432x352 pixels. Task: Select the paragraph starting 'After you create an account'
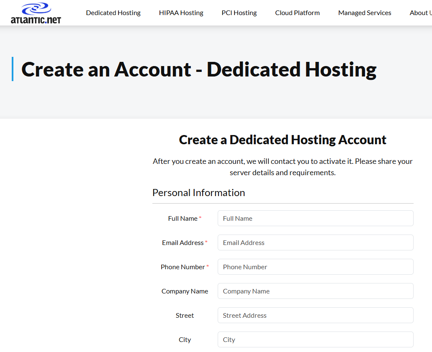[283, 167]
